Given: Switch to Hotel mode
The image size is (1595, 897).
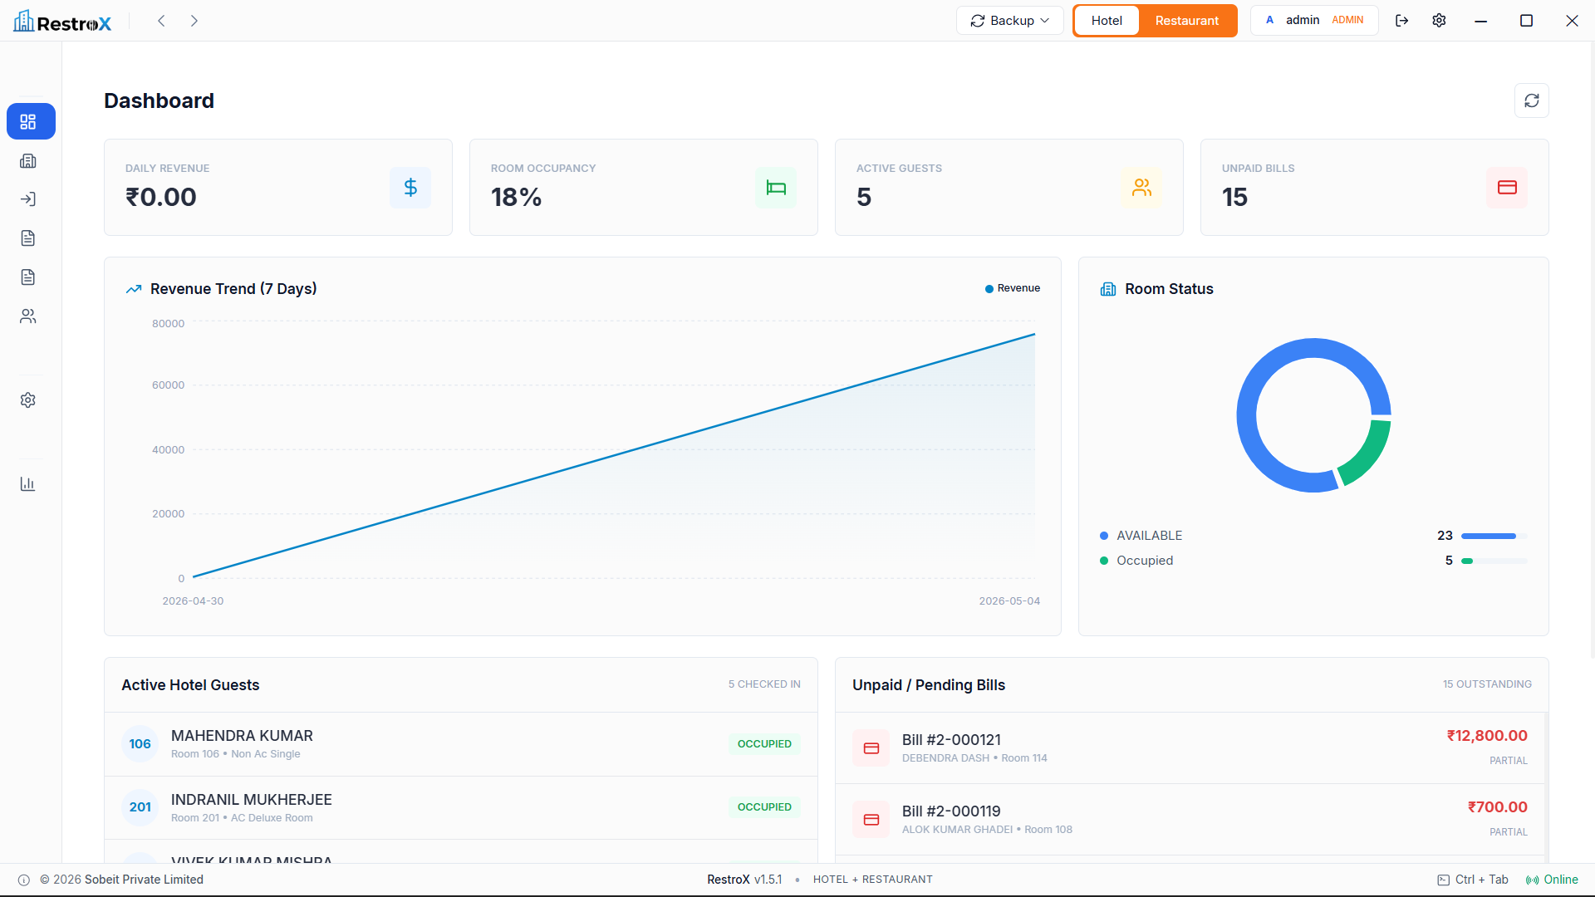Looking at the screenshot, I should 1107,21.
